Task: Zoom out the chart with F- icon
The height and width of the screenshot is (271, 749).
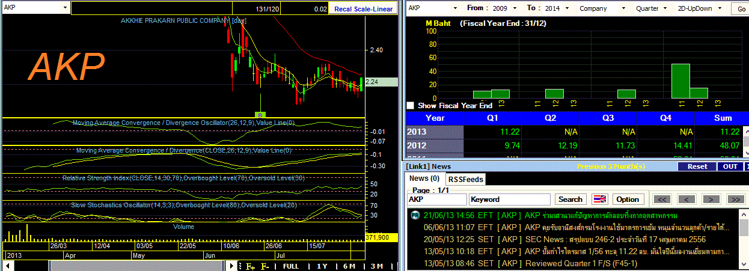Action: pos(264,266)
